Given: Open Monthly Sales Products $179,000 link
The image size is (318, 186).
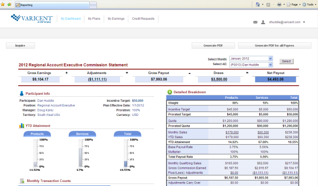Looking at the screenshot, I should tap(232, 132).
